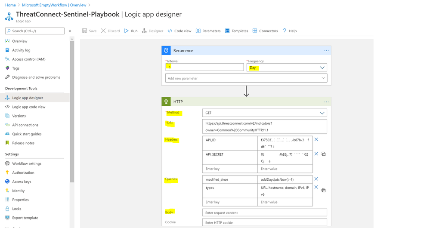Open Locks in sidebar

coord(16,209)
